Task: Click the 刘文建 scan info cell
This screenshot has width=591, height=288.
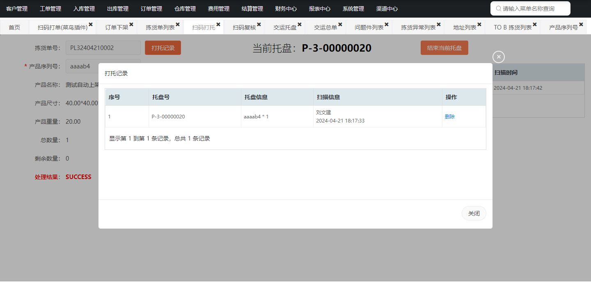Action: click(x=378, y=116)
